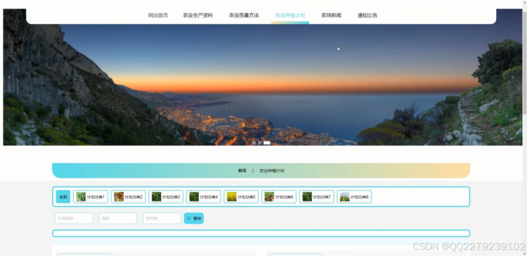Switch to the 通知公告 tab
Image resolution: width=527 pixels, height=256 pixels.
pos(367,15)
